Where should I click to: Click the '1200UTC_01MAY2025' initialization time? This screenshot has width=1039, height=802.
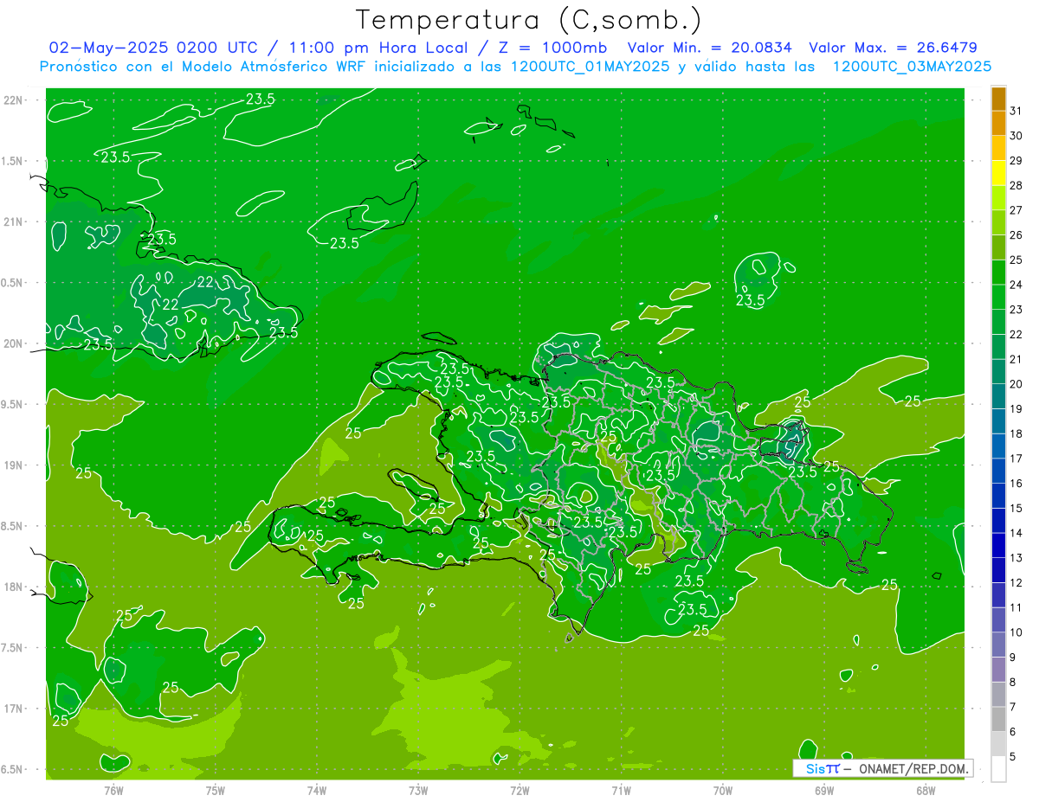click(589, 66)
